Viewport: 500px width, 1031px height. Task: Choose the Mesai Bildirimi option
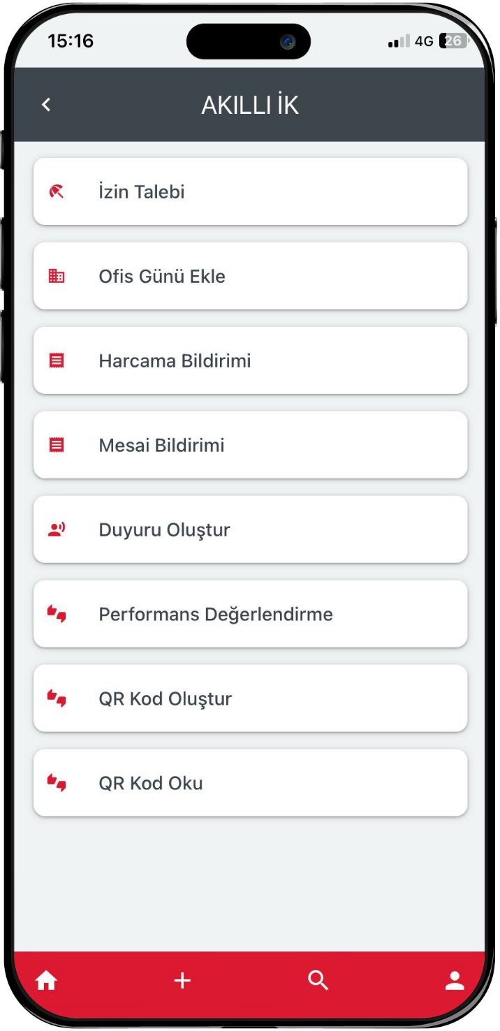250,445
